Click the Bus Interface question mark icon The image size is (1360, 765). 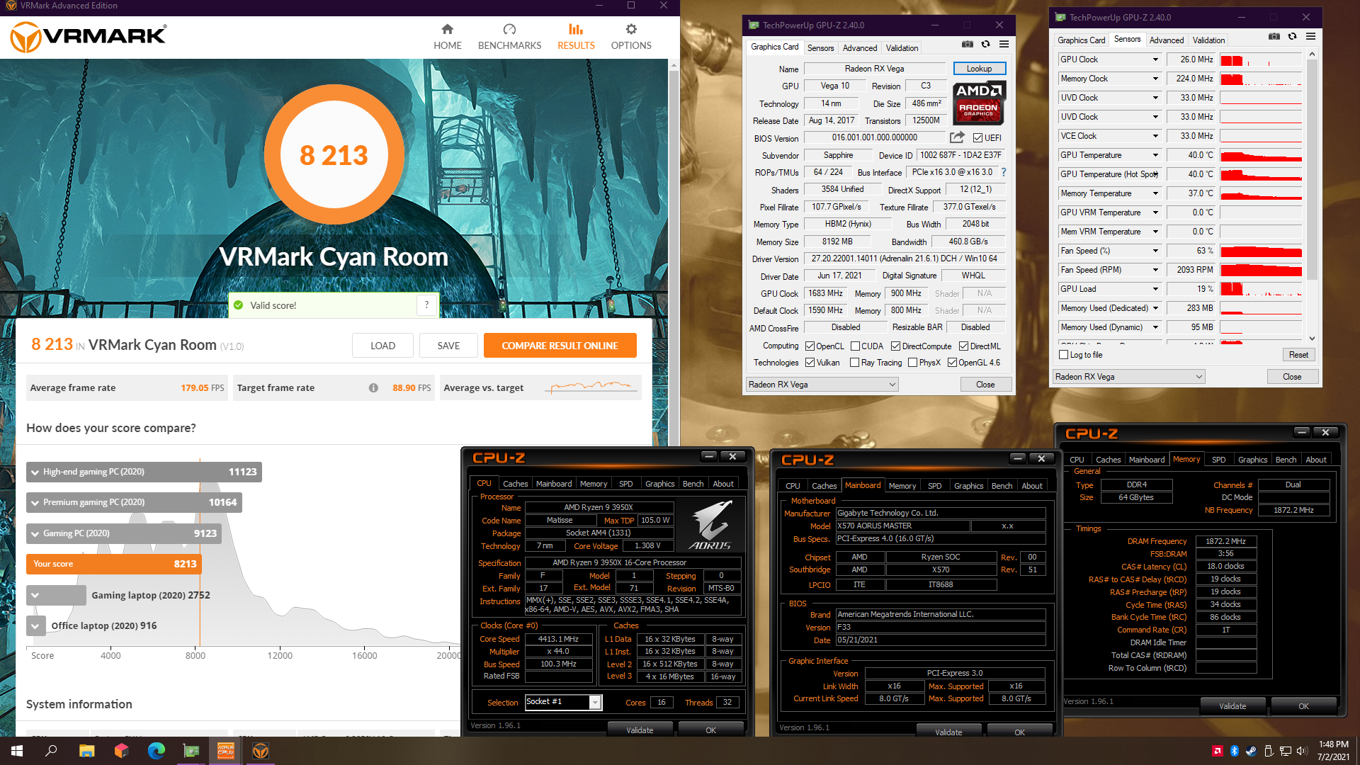point(1004,172)
